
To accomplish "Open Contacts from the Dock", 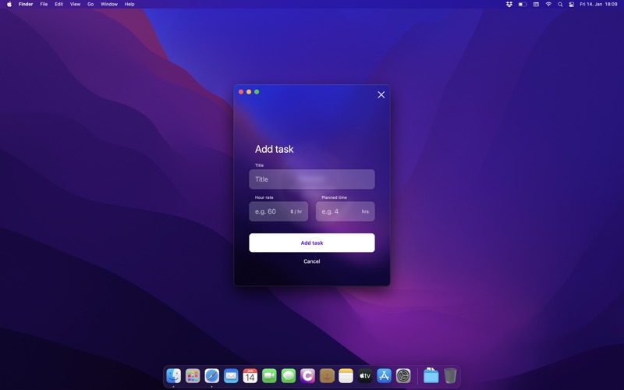I will [327, 376].
